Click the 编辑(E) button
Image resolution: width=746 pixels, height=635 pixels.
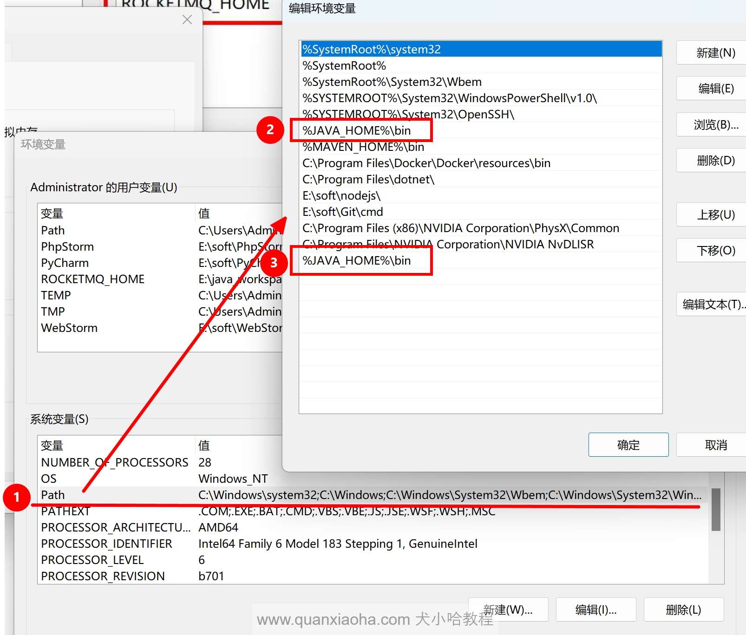pos(715,89)
